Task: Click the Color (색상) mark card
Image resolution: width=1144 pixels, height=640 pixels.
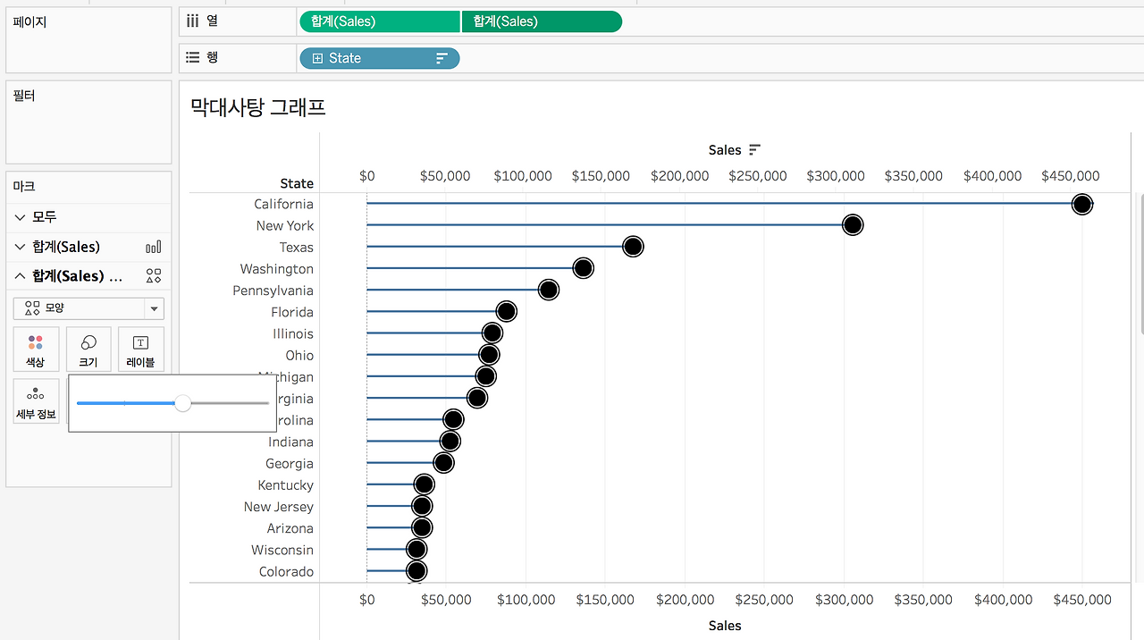Action: pos(36,349)
